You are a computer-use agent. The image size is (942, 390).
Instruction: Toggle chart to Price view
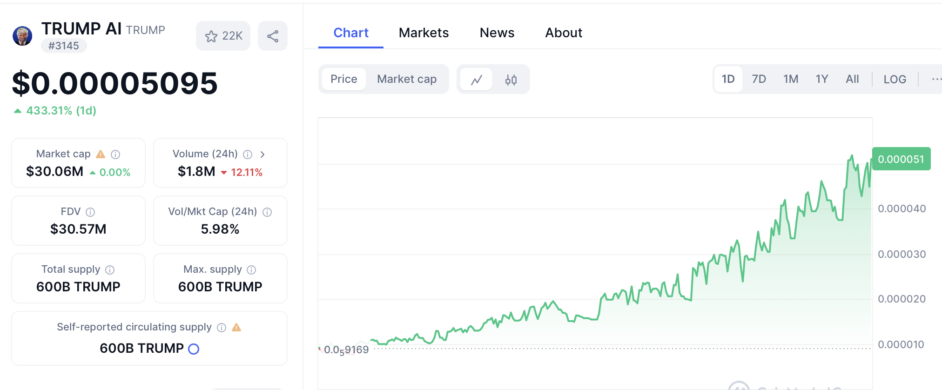pos(343,79)
